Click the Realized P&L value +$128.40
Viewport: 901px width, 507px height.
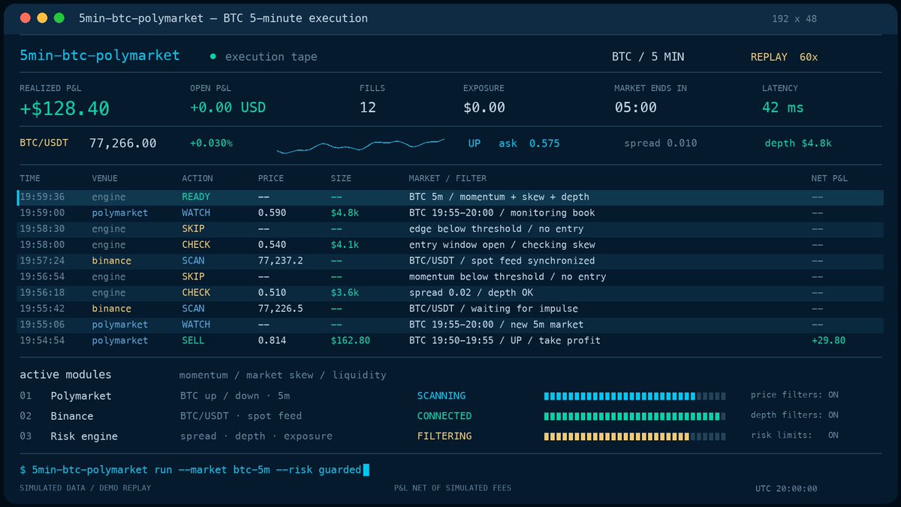click(65, 108)
